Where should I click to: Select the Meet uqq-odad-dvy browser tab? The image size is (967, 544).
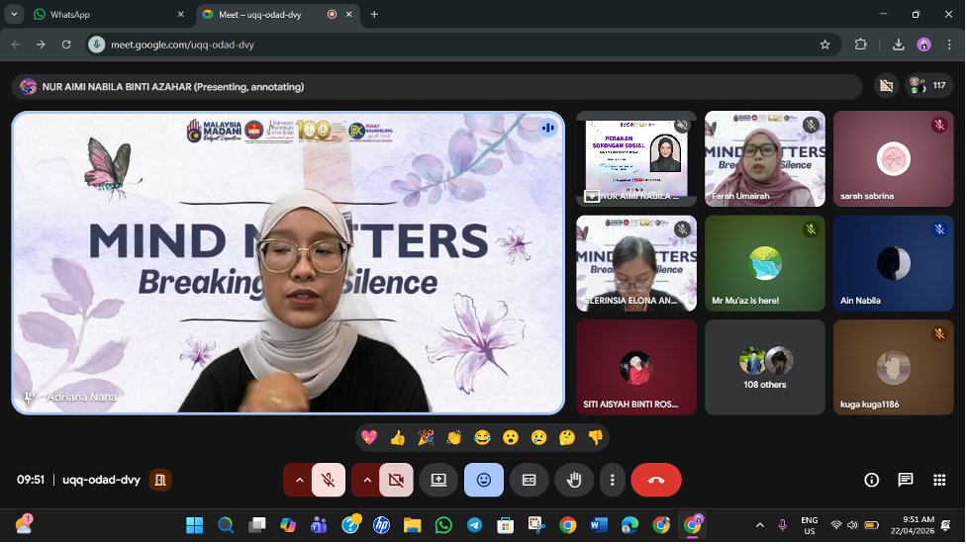pos(262,15)
